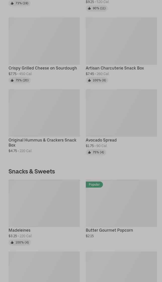Click the Avocado Spread image
The height and width of the screenshot is (282, 162).
click(x=121, y=113)
